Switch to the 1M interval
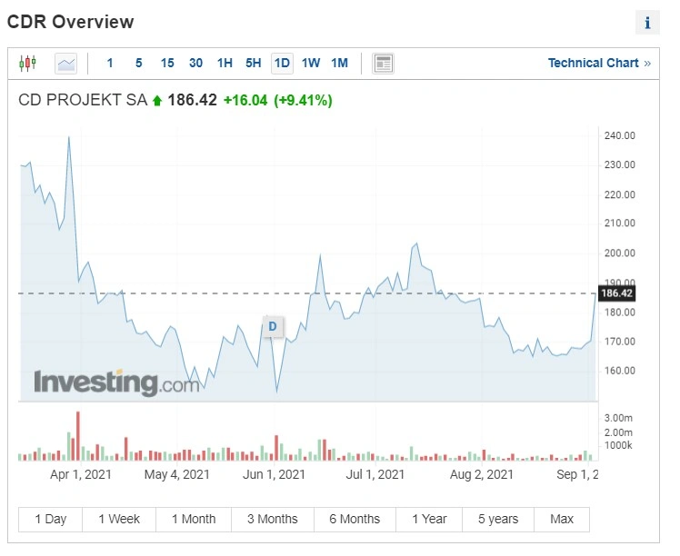 [x=340, y=64]
